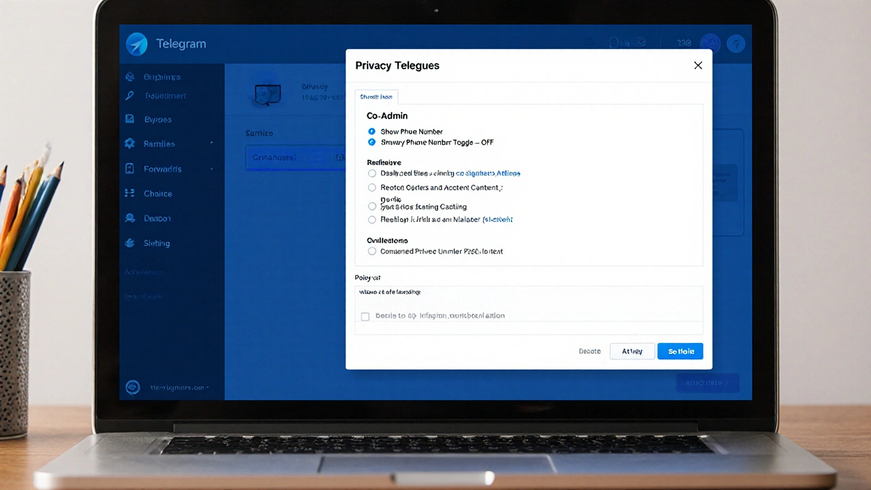Image resolution: width=871 pixels, height=490 pixels.
Task: Open the Brightings sidebar icon
Action: (x=129, y=77)
